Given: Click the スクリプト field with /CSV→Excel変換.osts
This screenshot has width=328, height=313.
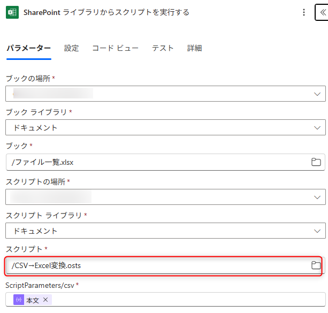Looking at the screenshot, I should click(x=165, y=265).
